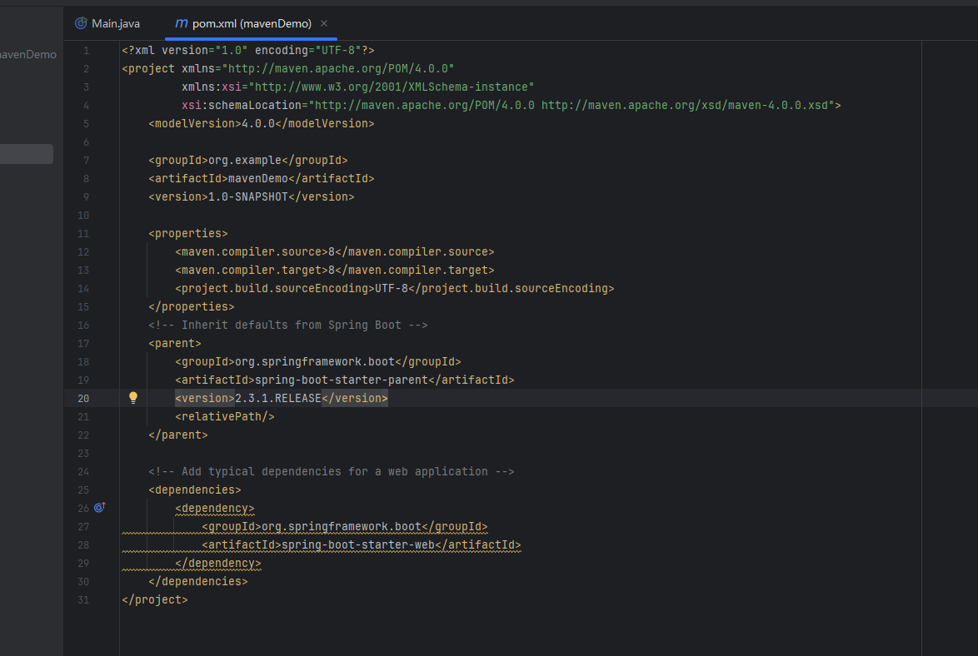
Task: Click the dependency navigation gutter icon beside line 26
Action: (x=99, y=507)
